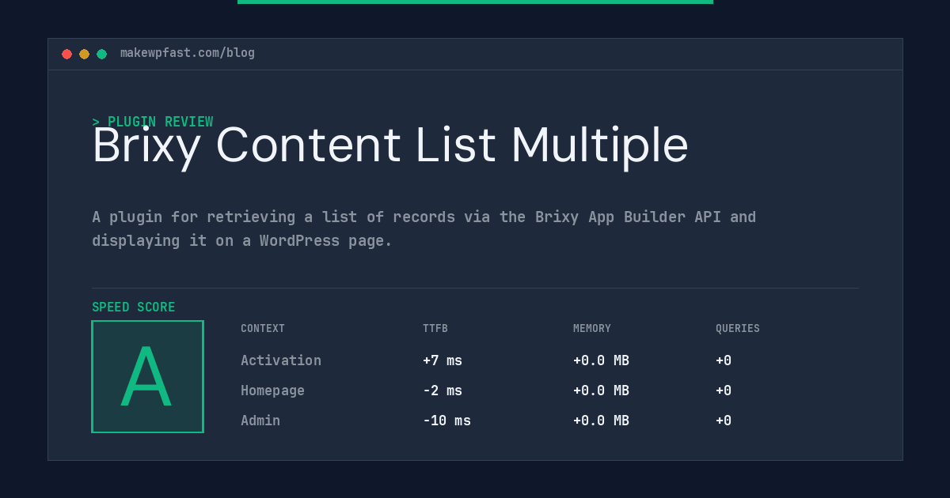This screenshot has height=498, width=950.
Task: Click the MEMORY column header
Action: click(x=592, y=329)
